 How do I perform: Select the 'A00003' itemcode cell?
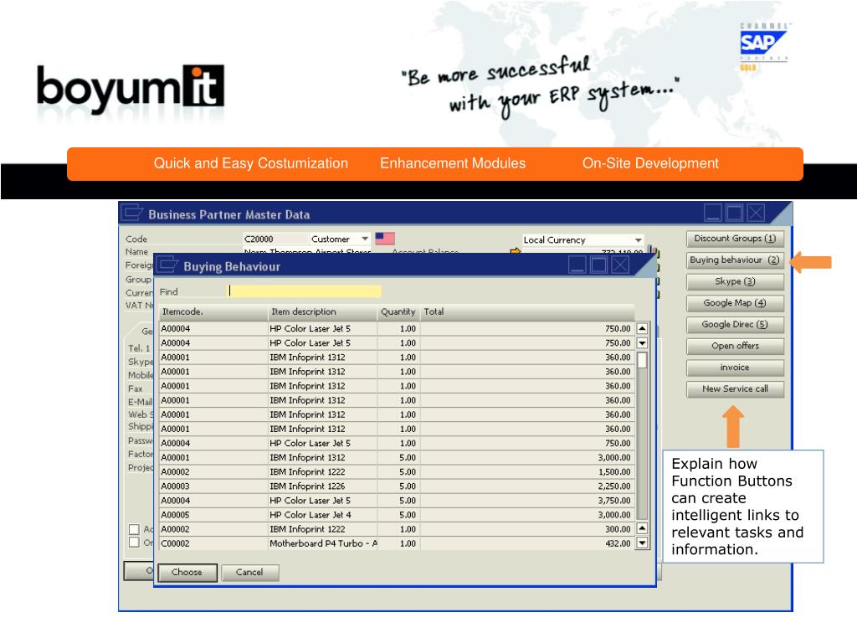click(x=213, y=486)
